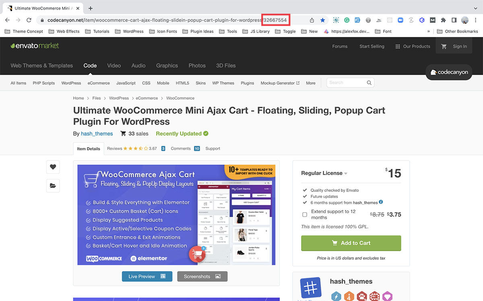Check Extend support to 12 months
The image size is (483, 301).
305,214
